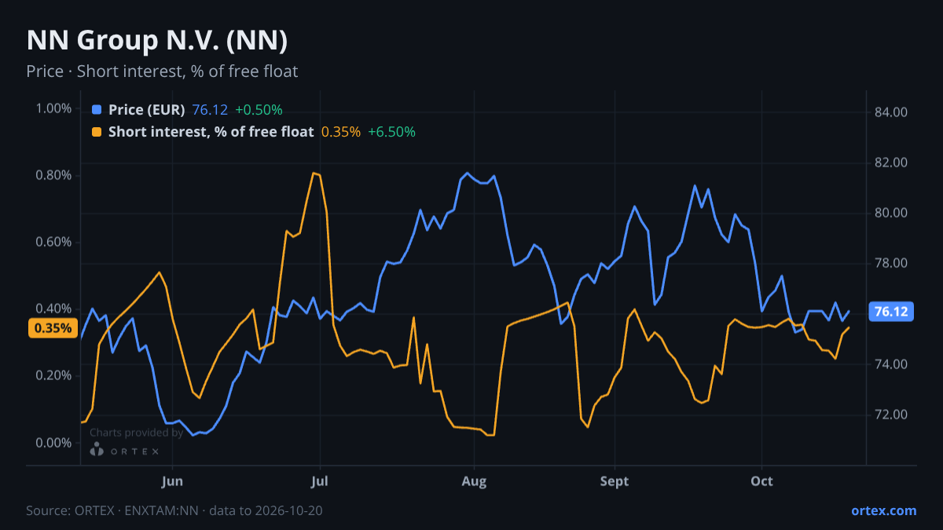Click the 80.00 right axis label

[891, 213]
